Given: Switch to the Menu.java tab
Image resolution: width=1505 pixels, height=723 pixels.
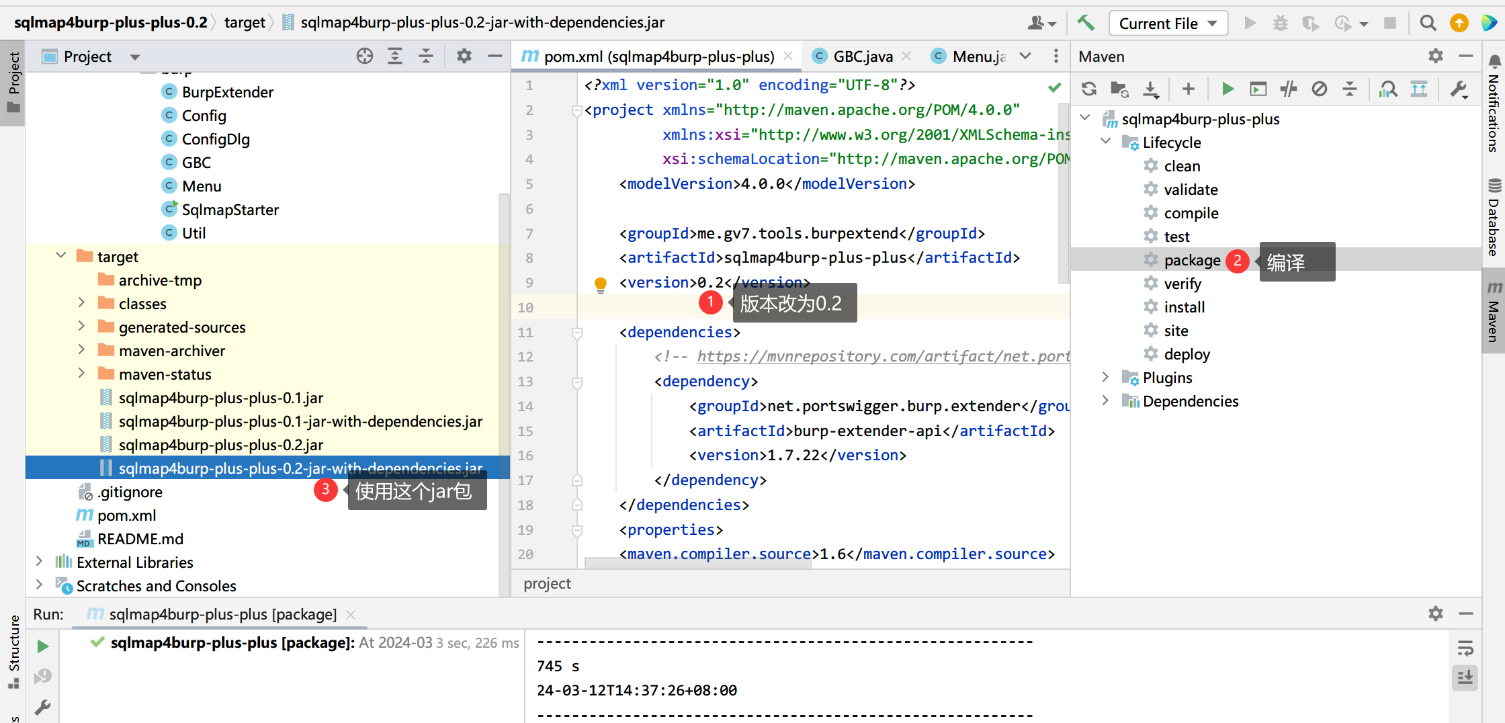Looking at the screenshot, I should coord(968,56).
